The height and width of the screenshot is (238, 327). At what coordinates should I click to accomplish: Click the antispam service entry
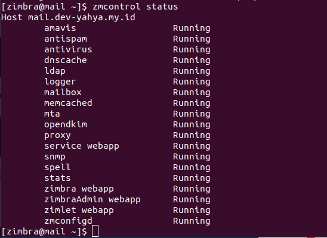[66, 39]
